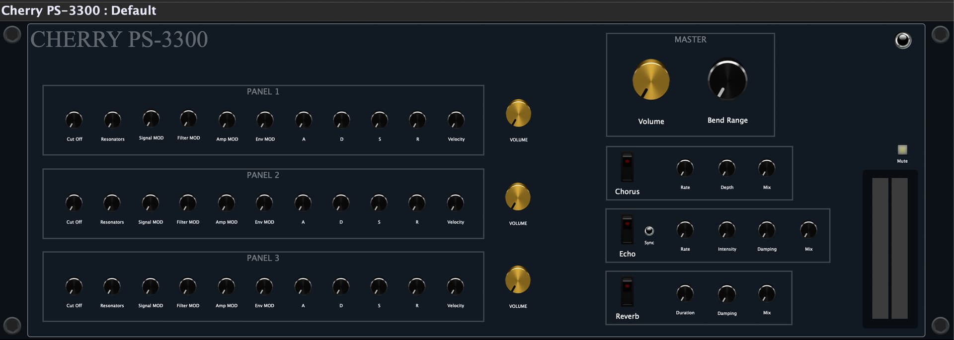The width and height of the screenshot is (954, 340).
Task: Click the Panel 2 decay D knob
Action: (341, 203)
